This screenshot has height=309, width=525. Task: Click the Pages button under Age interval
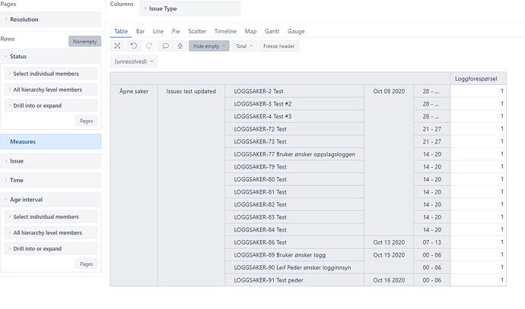coord(87,264)
